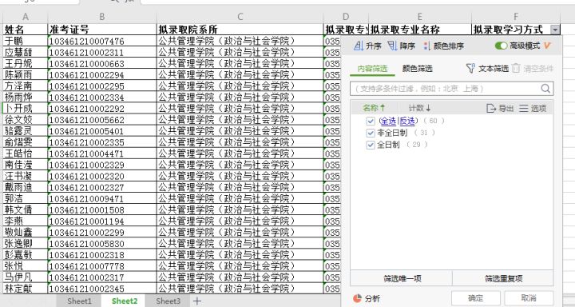Click 反选 link
The image size is (575, 307).
pos(406,121)
